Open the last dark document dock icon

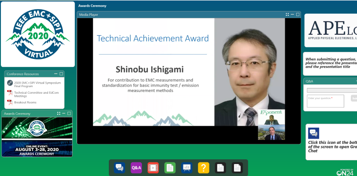click(x=237, y=168)
